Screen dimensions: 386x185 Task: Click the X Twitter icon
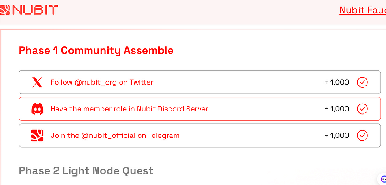pos(37,82)
